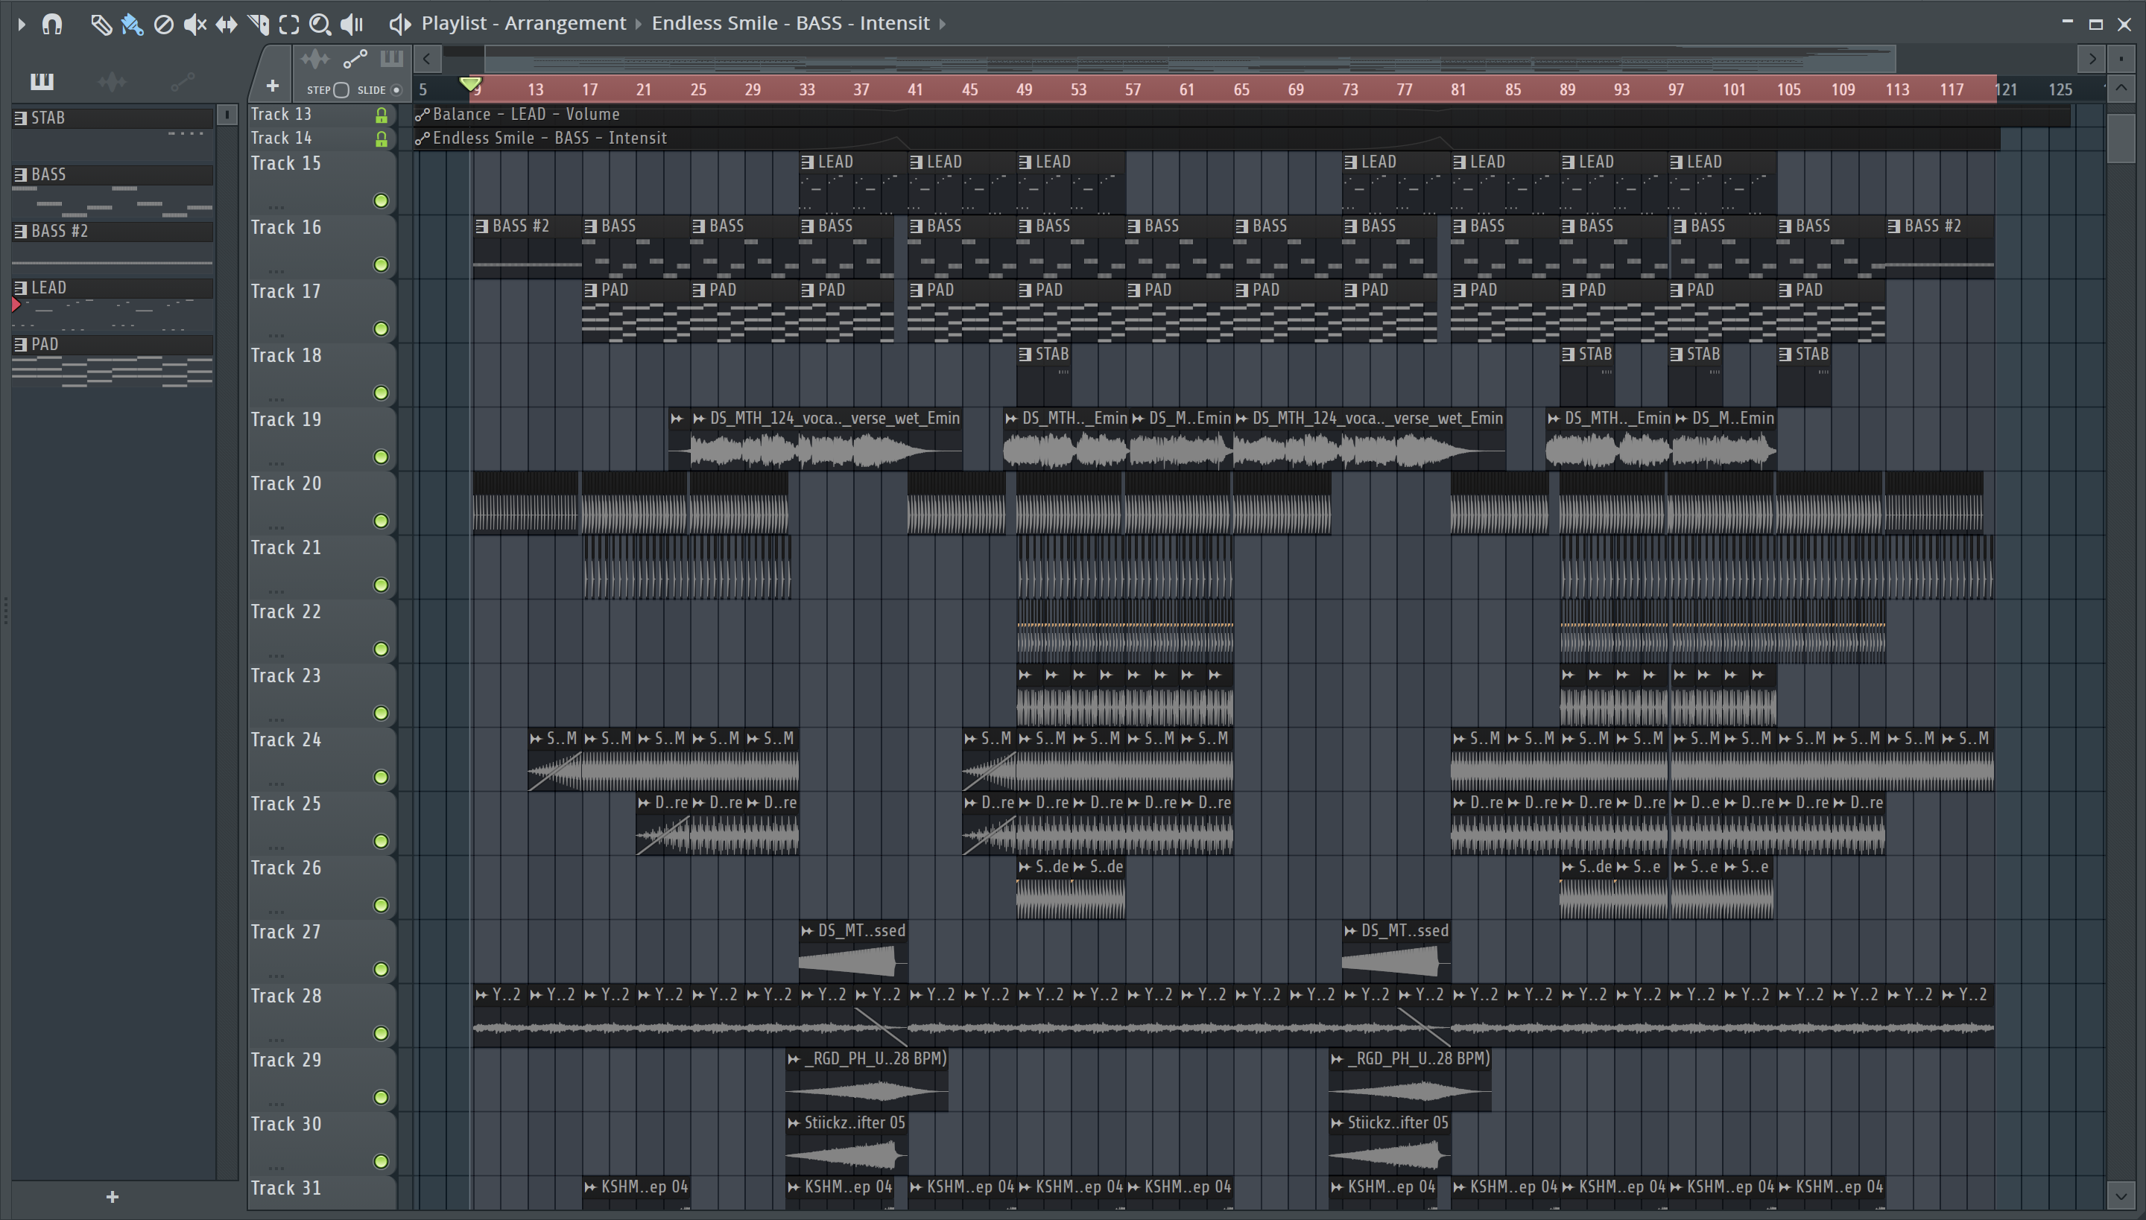Select the Select tool
The width and height of the screenshot is (2146, 1220).
click(x=289, y=25)
